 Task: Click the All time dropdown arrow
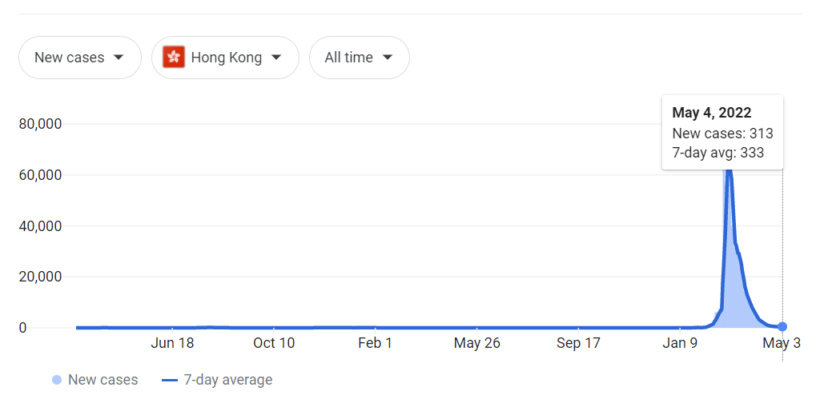pyautogui.click(x=388, y=58)
